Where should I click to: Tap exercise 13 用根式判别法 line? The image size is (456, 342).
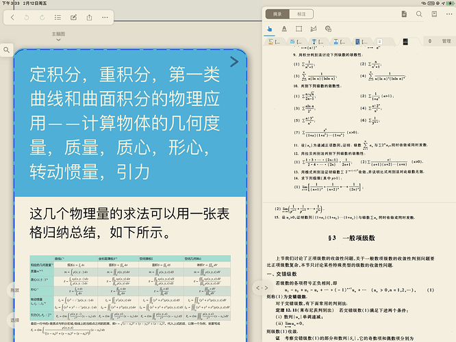pyautogui.click(x=358, y=172)
